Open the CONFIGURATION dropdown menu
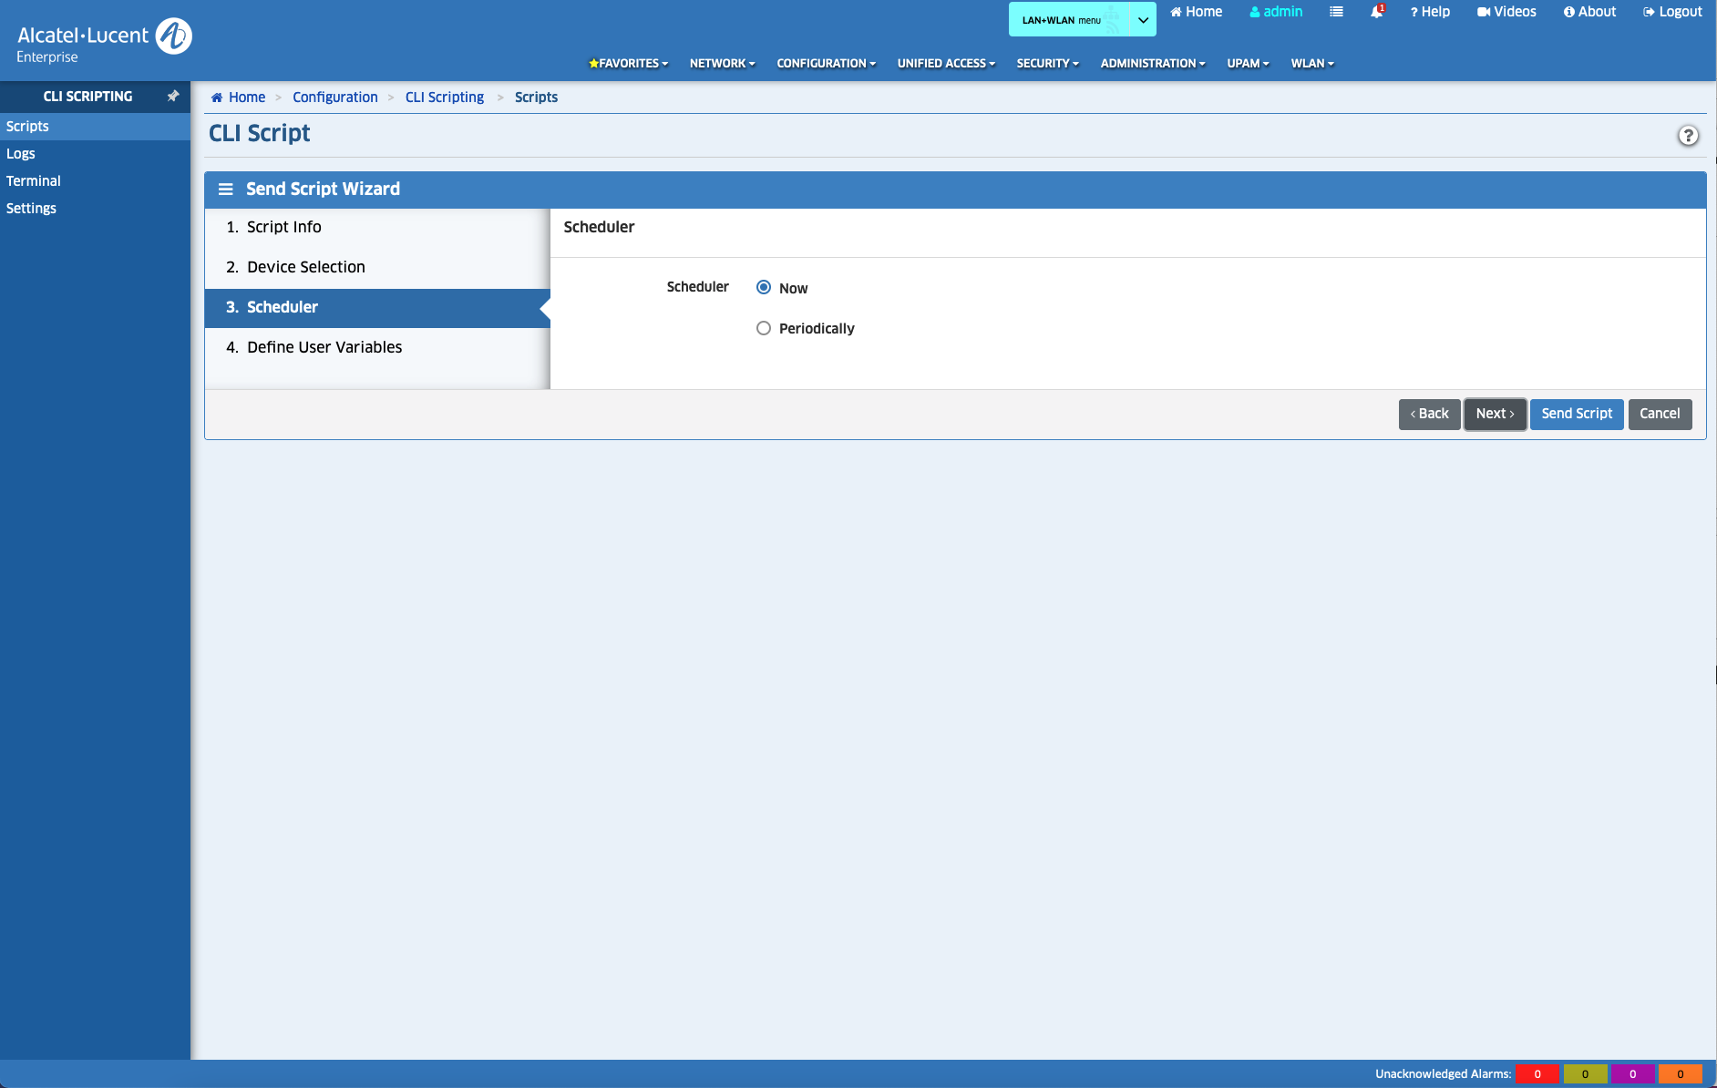 [x=826, y=63]
